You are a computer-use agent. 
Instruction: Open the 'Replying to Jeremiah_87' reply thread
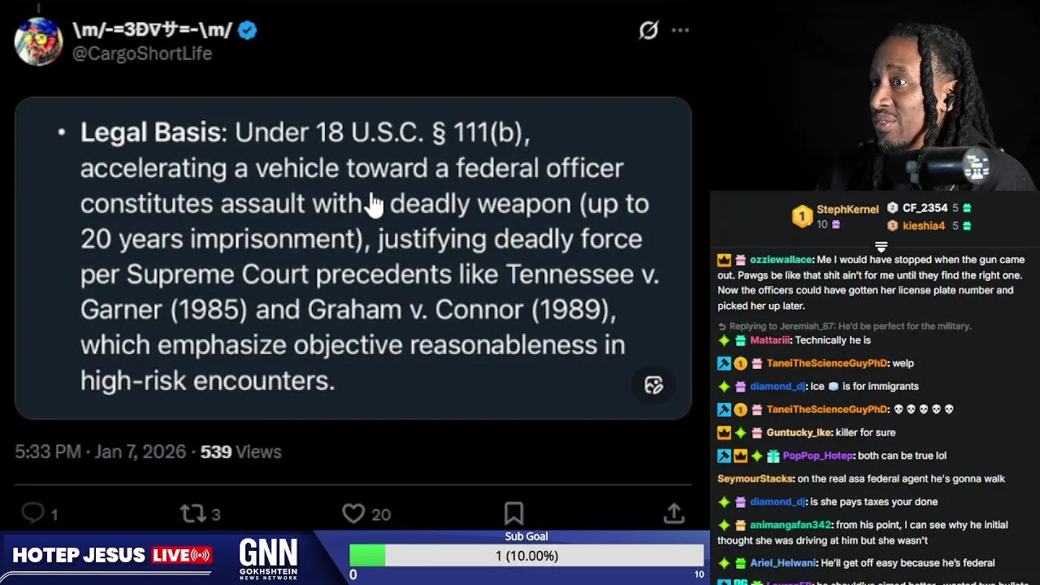(x=844, y=326)
